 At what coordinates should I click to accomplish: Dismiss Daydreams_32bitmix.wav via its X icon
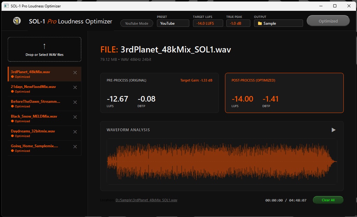(x=75, y=132)
